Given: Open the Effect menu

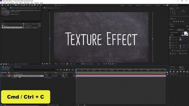Looking at the screenshot, I should pyautogui.click(x=21, y=3).
